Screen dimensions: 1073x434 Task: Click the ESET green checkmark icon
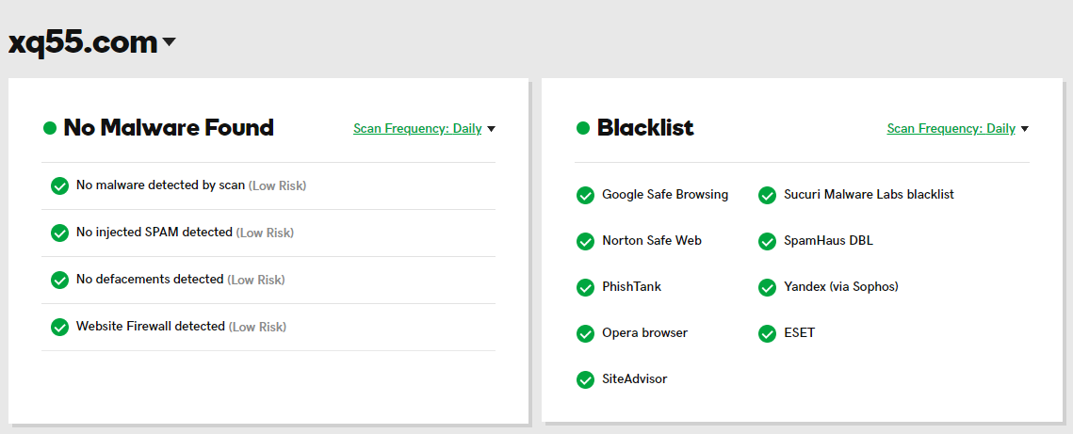767,333
